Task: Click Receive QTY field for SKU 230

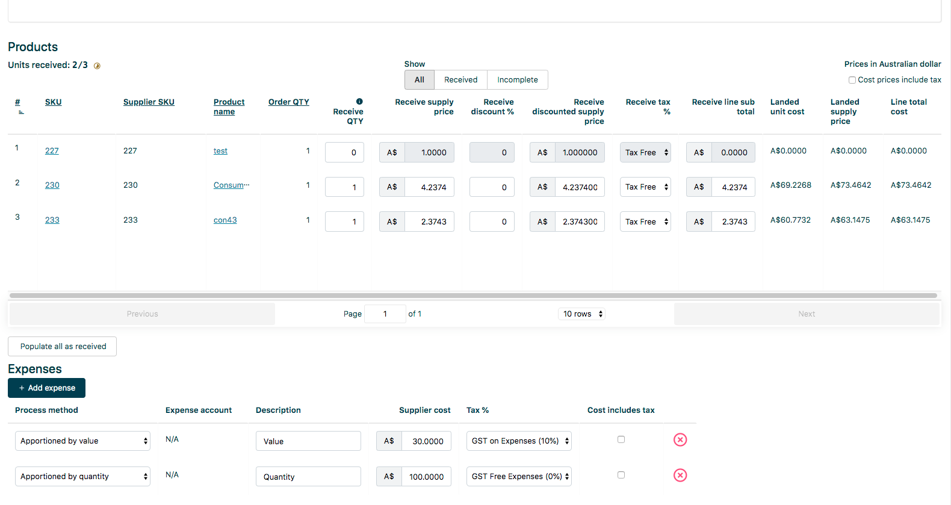Action: coord(344,187)
